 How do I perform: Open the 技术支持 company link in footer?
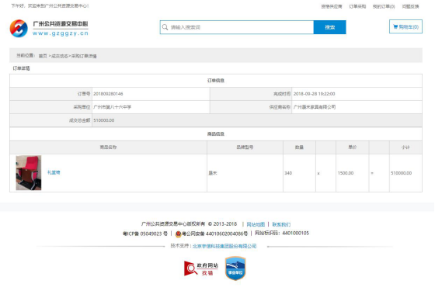click(x=224, y=246)
